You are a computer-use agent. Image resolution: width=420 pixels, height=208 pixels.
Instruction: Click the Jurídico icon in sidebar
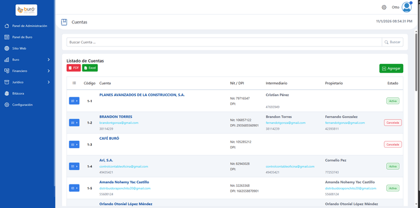click(7, 82)
